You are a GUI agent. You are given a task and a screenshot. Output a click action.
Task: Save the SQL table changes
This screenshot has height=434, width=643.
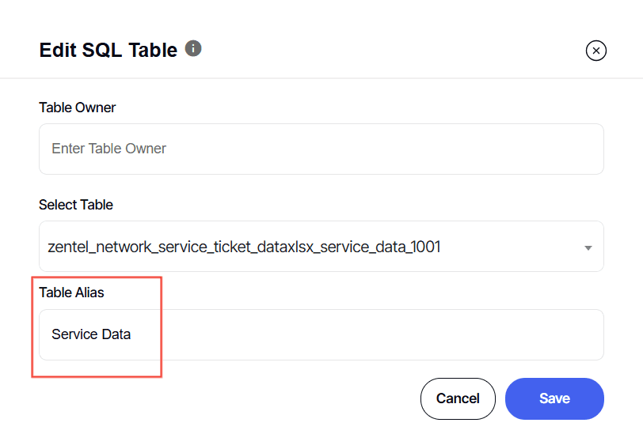point(554,398)
